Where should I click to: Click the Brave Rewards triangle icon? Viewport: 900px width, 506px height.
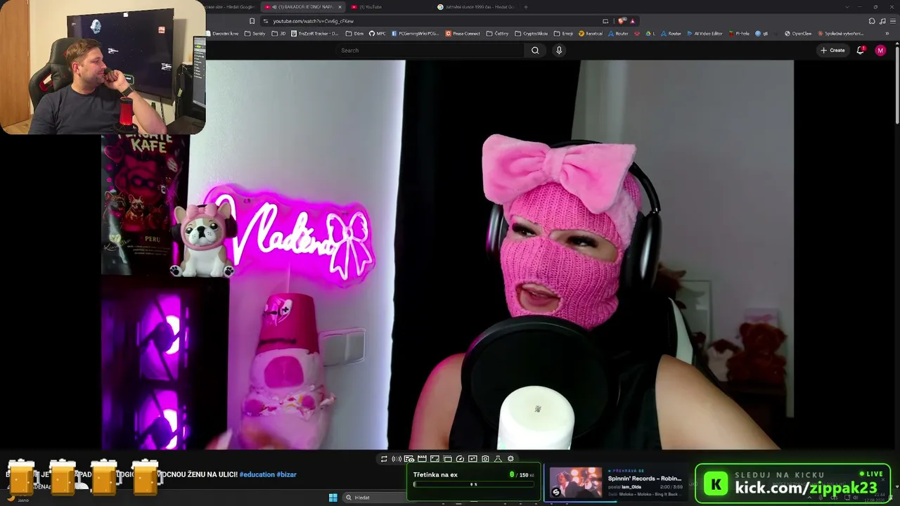tap(632, 21)
